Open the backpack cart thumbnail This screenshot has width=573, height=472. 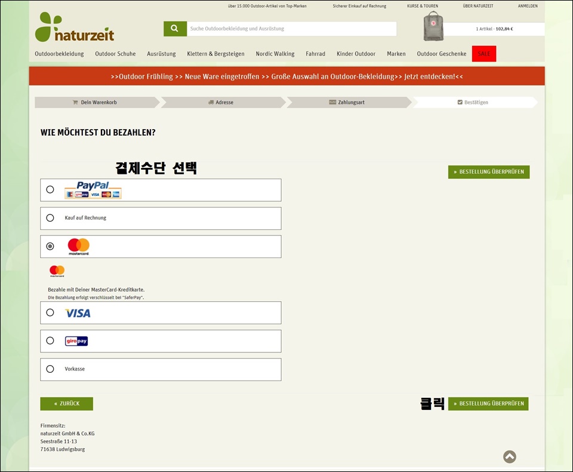tap(433, 26)
